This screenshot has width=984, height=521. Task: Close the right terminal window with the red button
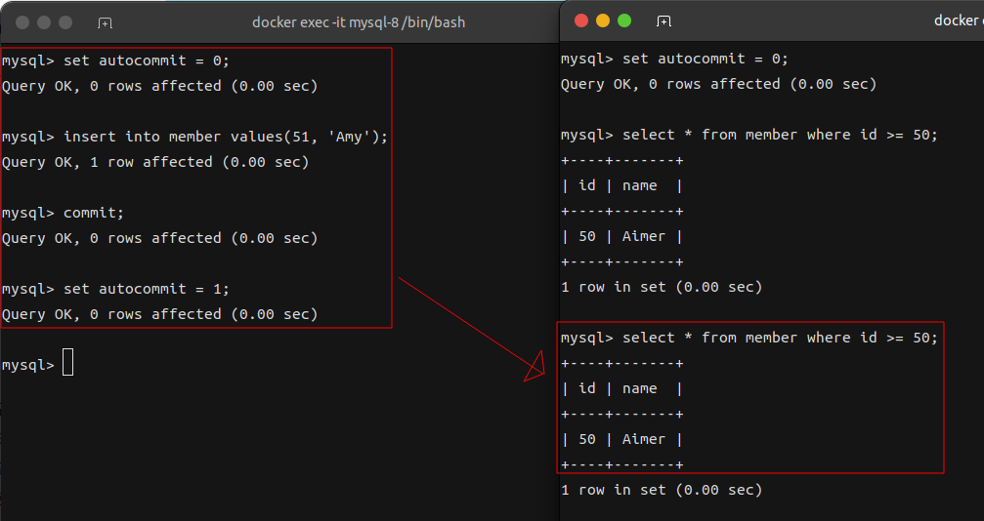pos(581,20)
